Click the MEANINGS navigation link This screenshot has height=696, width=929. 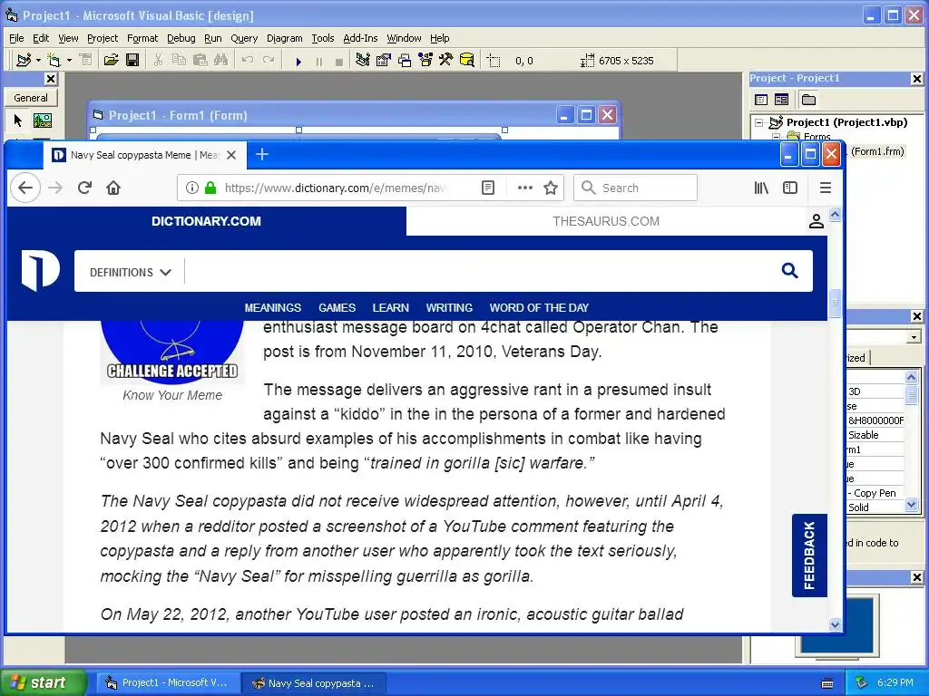coord(272,308)
